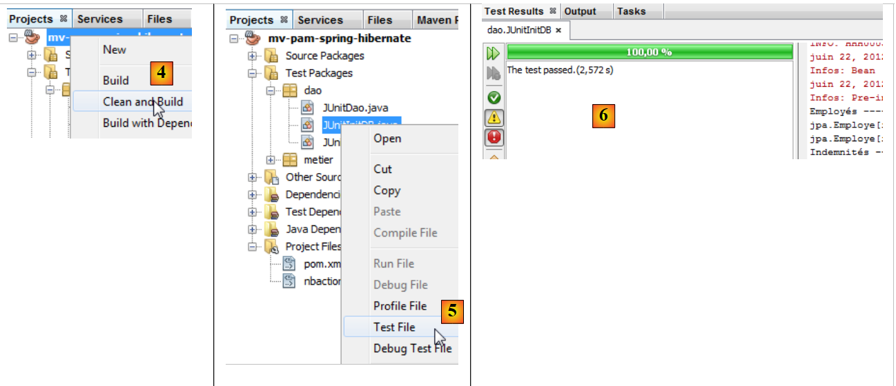Toggle the show passed tests filter
The height and width of the screenshot is (386, 896).
point(494,97)
